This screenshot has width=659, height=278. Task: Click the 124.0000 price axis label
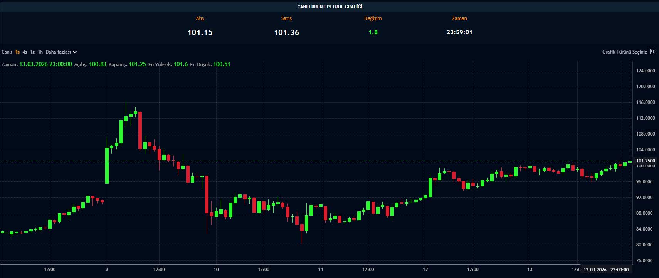(645, 71)
